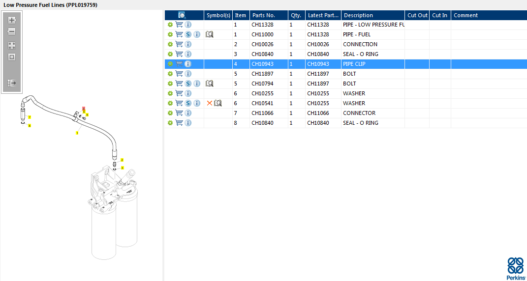Click the Qty. column header

(296, 15)
